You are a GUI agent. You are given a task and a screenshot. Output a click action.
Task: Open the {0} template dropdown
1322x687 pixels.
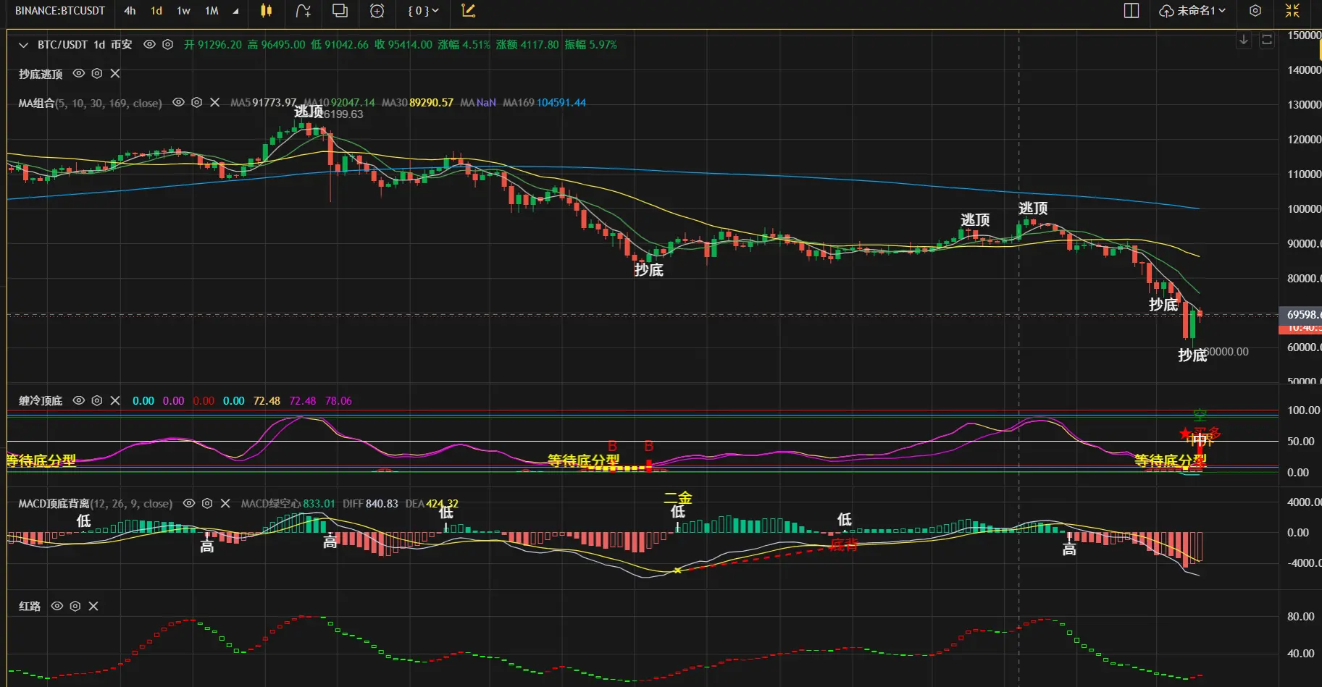[423, 11]
